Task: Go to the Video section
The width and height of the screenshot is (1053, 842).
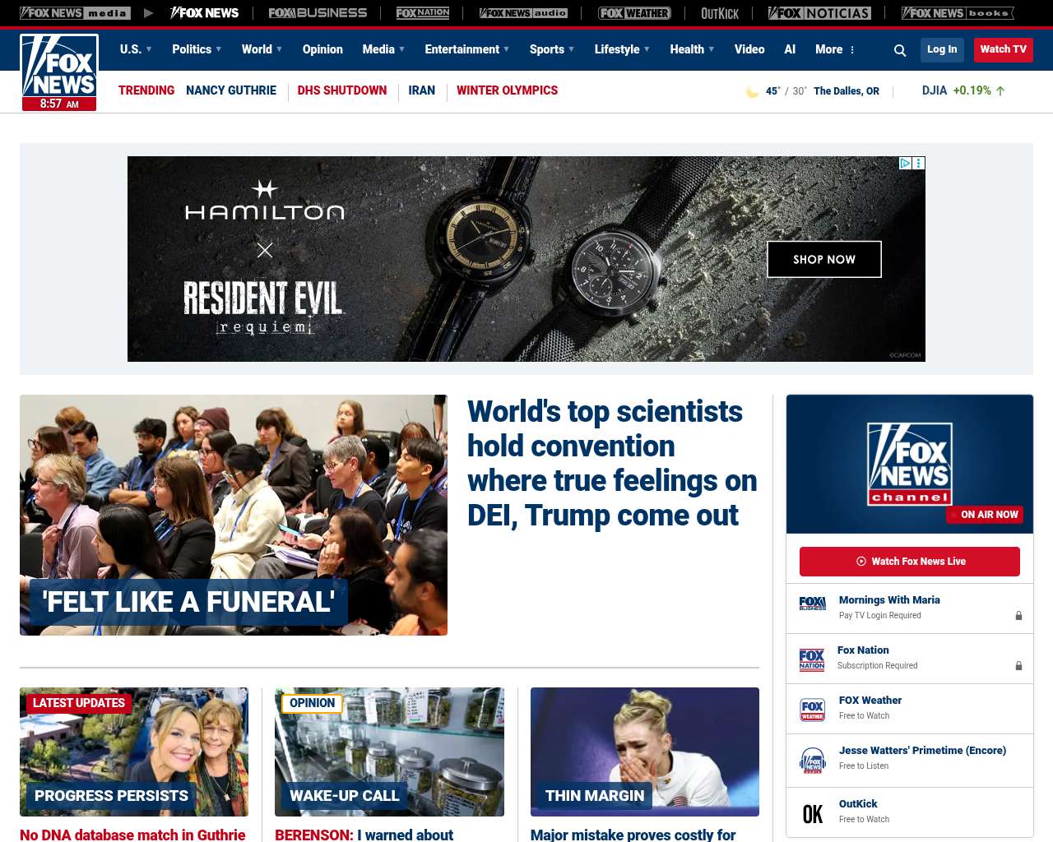Action: point(749,49)
